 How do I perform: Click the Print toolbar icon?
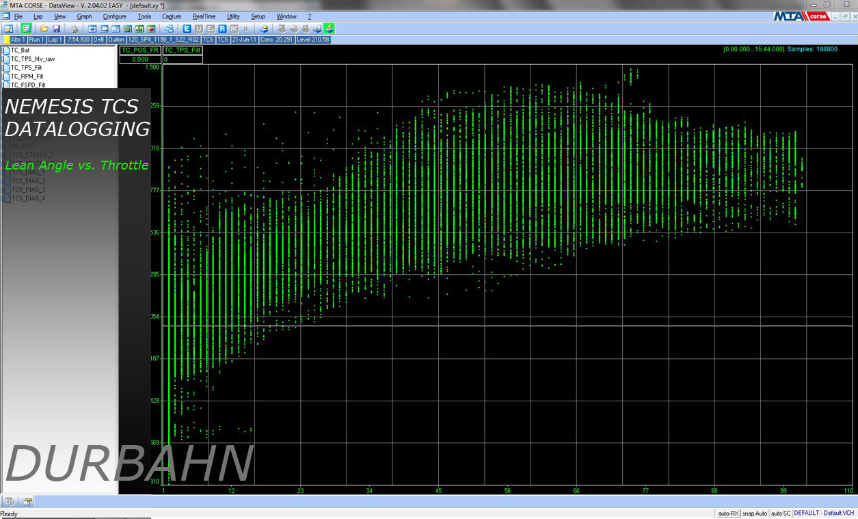point(74,29)
